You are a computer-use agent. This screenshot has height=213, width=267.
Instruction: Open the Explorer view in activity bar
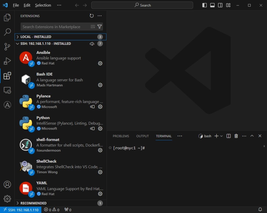[x=7, y=17]
